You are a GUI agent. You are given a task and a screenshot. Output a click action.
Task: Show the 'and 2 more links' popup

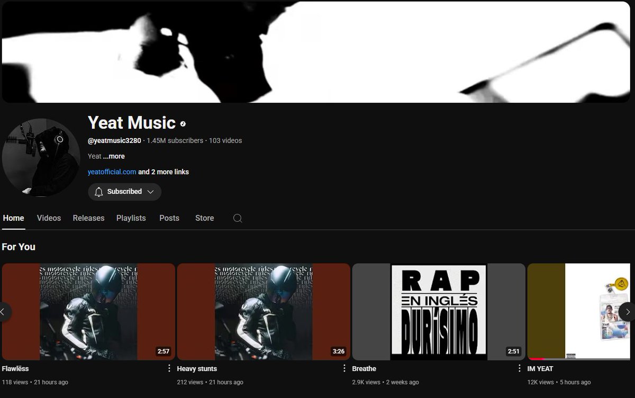(x=164, y=172)
